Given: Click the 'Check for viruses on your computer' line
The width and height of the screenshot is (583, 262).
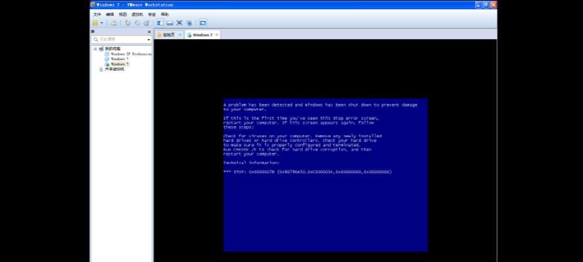Looking at the screenshot, I should [x=303, y=136].
